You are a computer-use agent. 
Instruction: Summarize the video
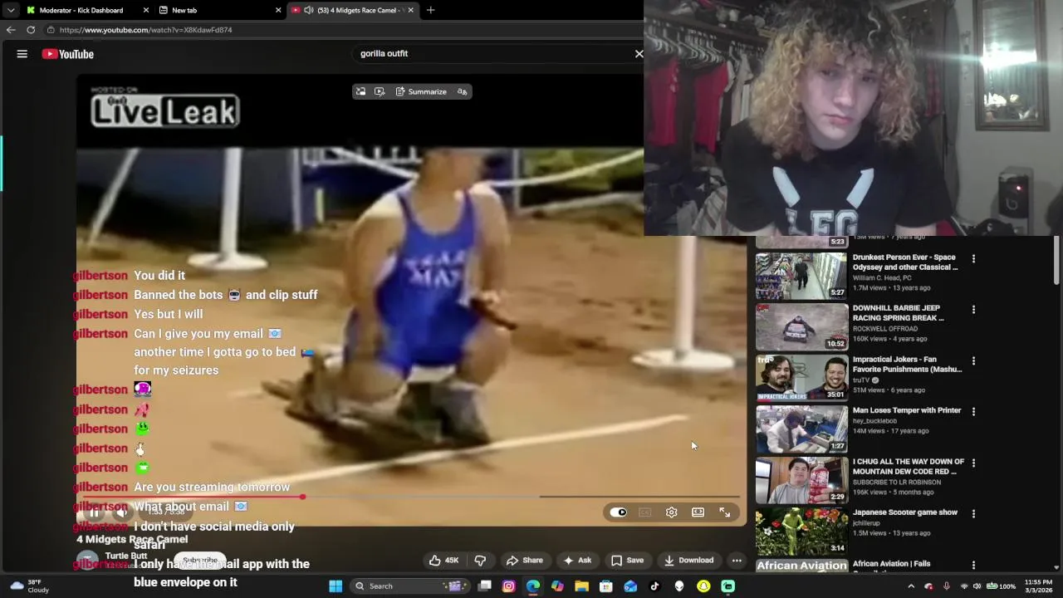tap(421, 91)
